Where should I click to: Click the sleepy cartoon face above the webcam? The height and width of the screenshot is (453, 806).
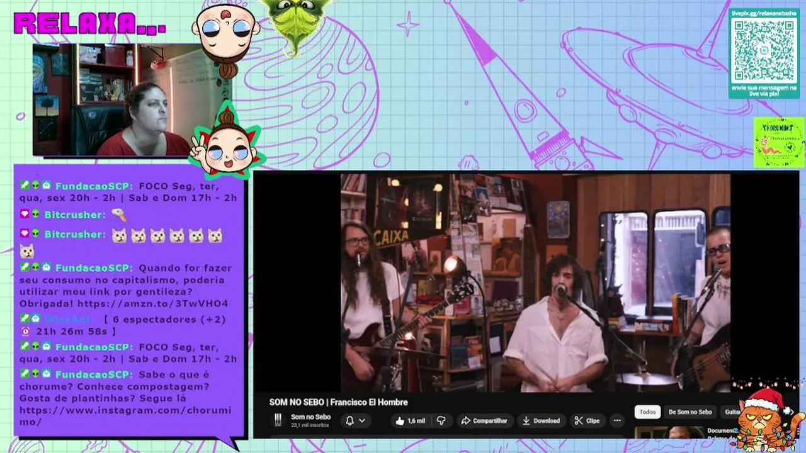pos(225,38)
